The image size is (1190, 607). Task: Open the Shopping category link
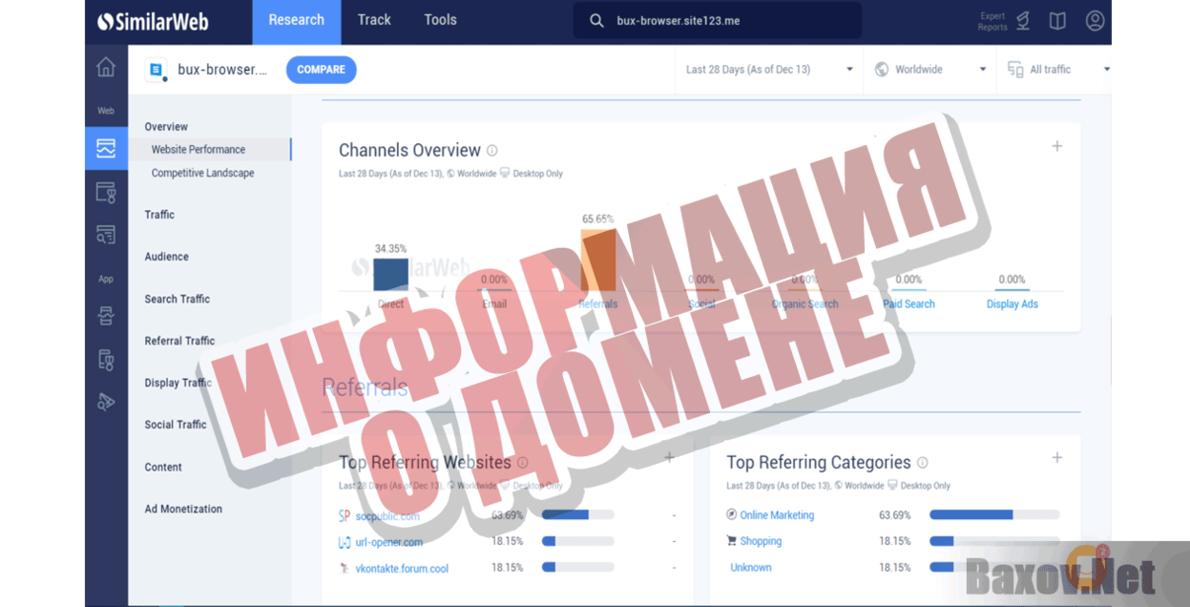(761, 541)
